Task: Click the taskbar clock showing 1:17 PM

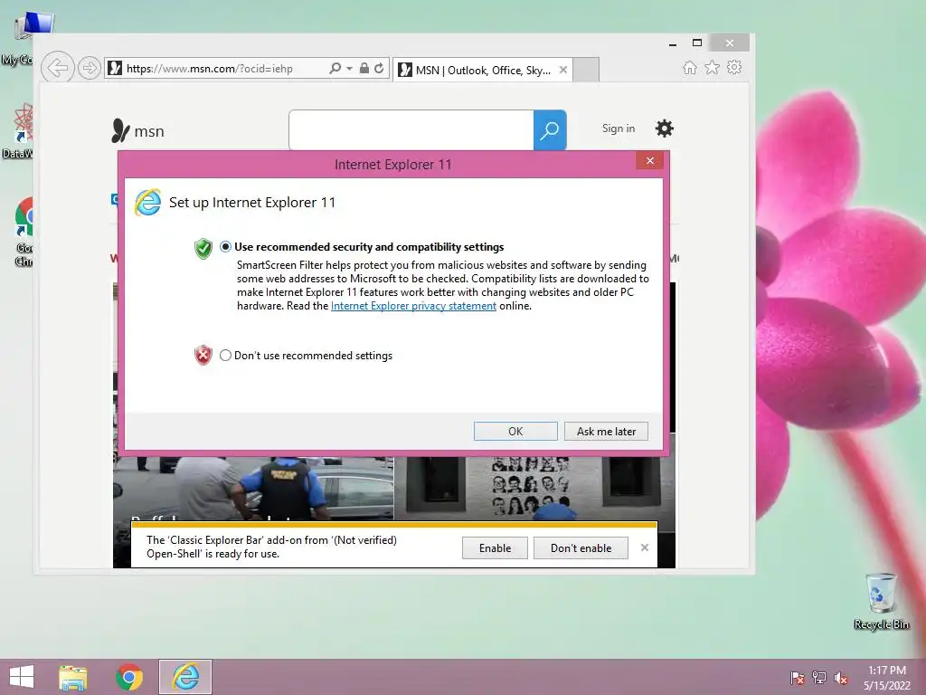Action: coord(887,678)
